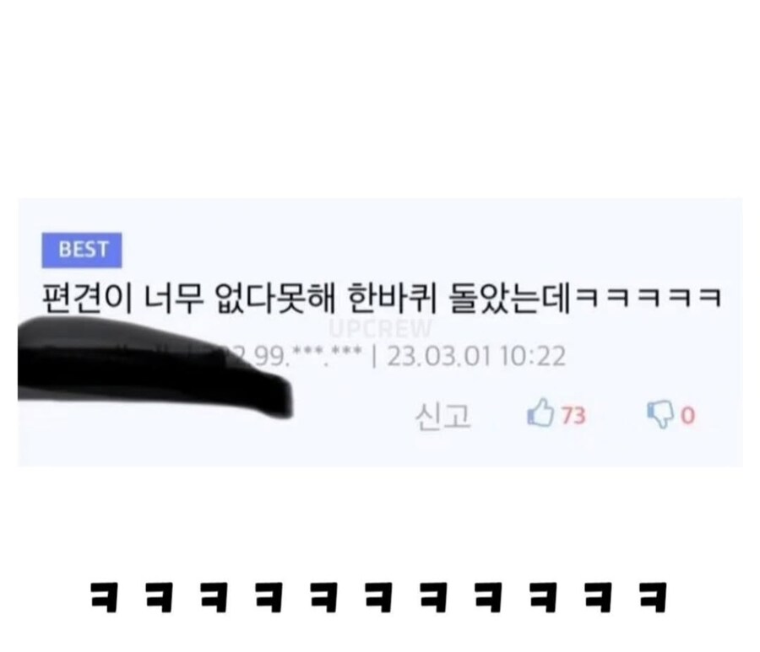The width and height of the screenshot is (760, 652).
Task: Click the thumbs-up like icon
Action: [x=540, y=412]
